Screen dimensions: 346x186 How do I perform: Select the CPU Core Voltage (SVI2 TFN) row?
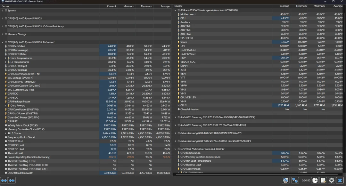(x=86, y=74)
